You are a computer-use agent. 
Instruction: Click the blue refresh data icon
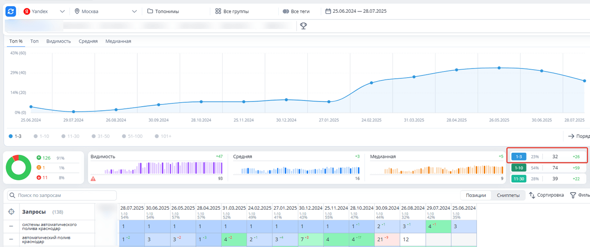point(11,11)
